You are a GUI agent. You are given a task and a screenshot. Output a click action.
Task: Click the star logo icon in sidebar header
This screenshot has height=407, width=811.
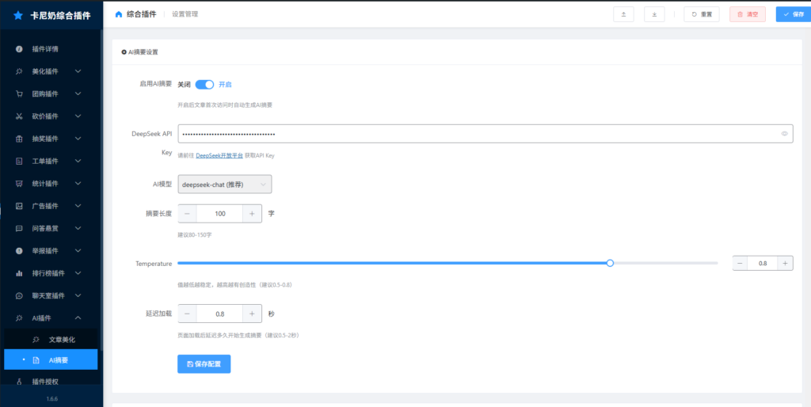[x=18, y=15]
